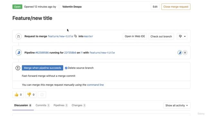Image resolution: width=206 pixels, height=116 pixels.
Task: Click Fast-forward merge without a merge commit text
Action: (49, 76)
